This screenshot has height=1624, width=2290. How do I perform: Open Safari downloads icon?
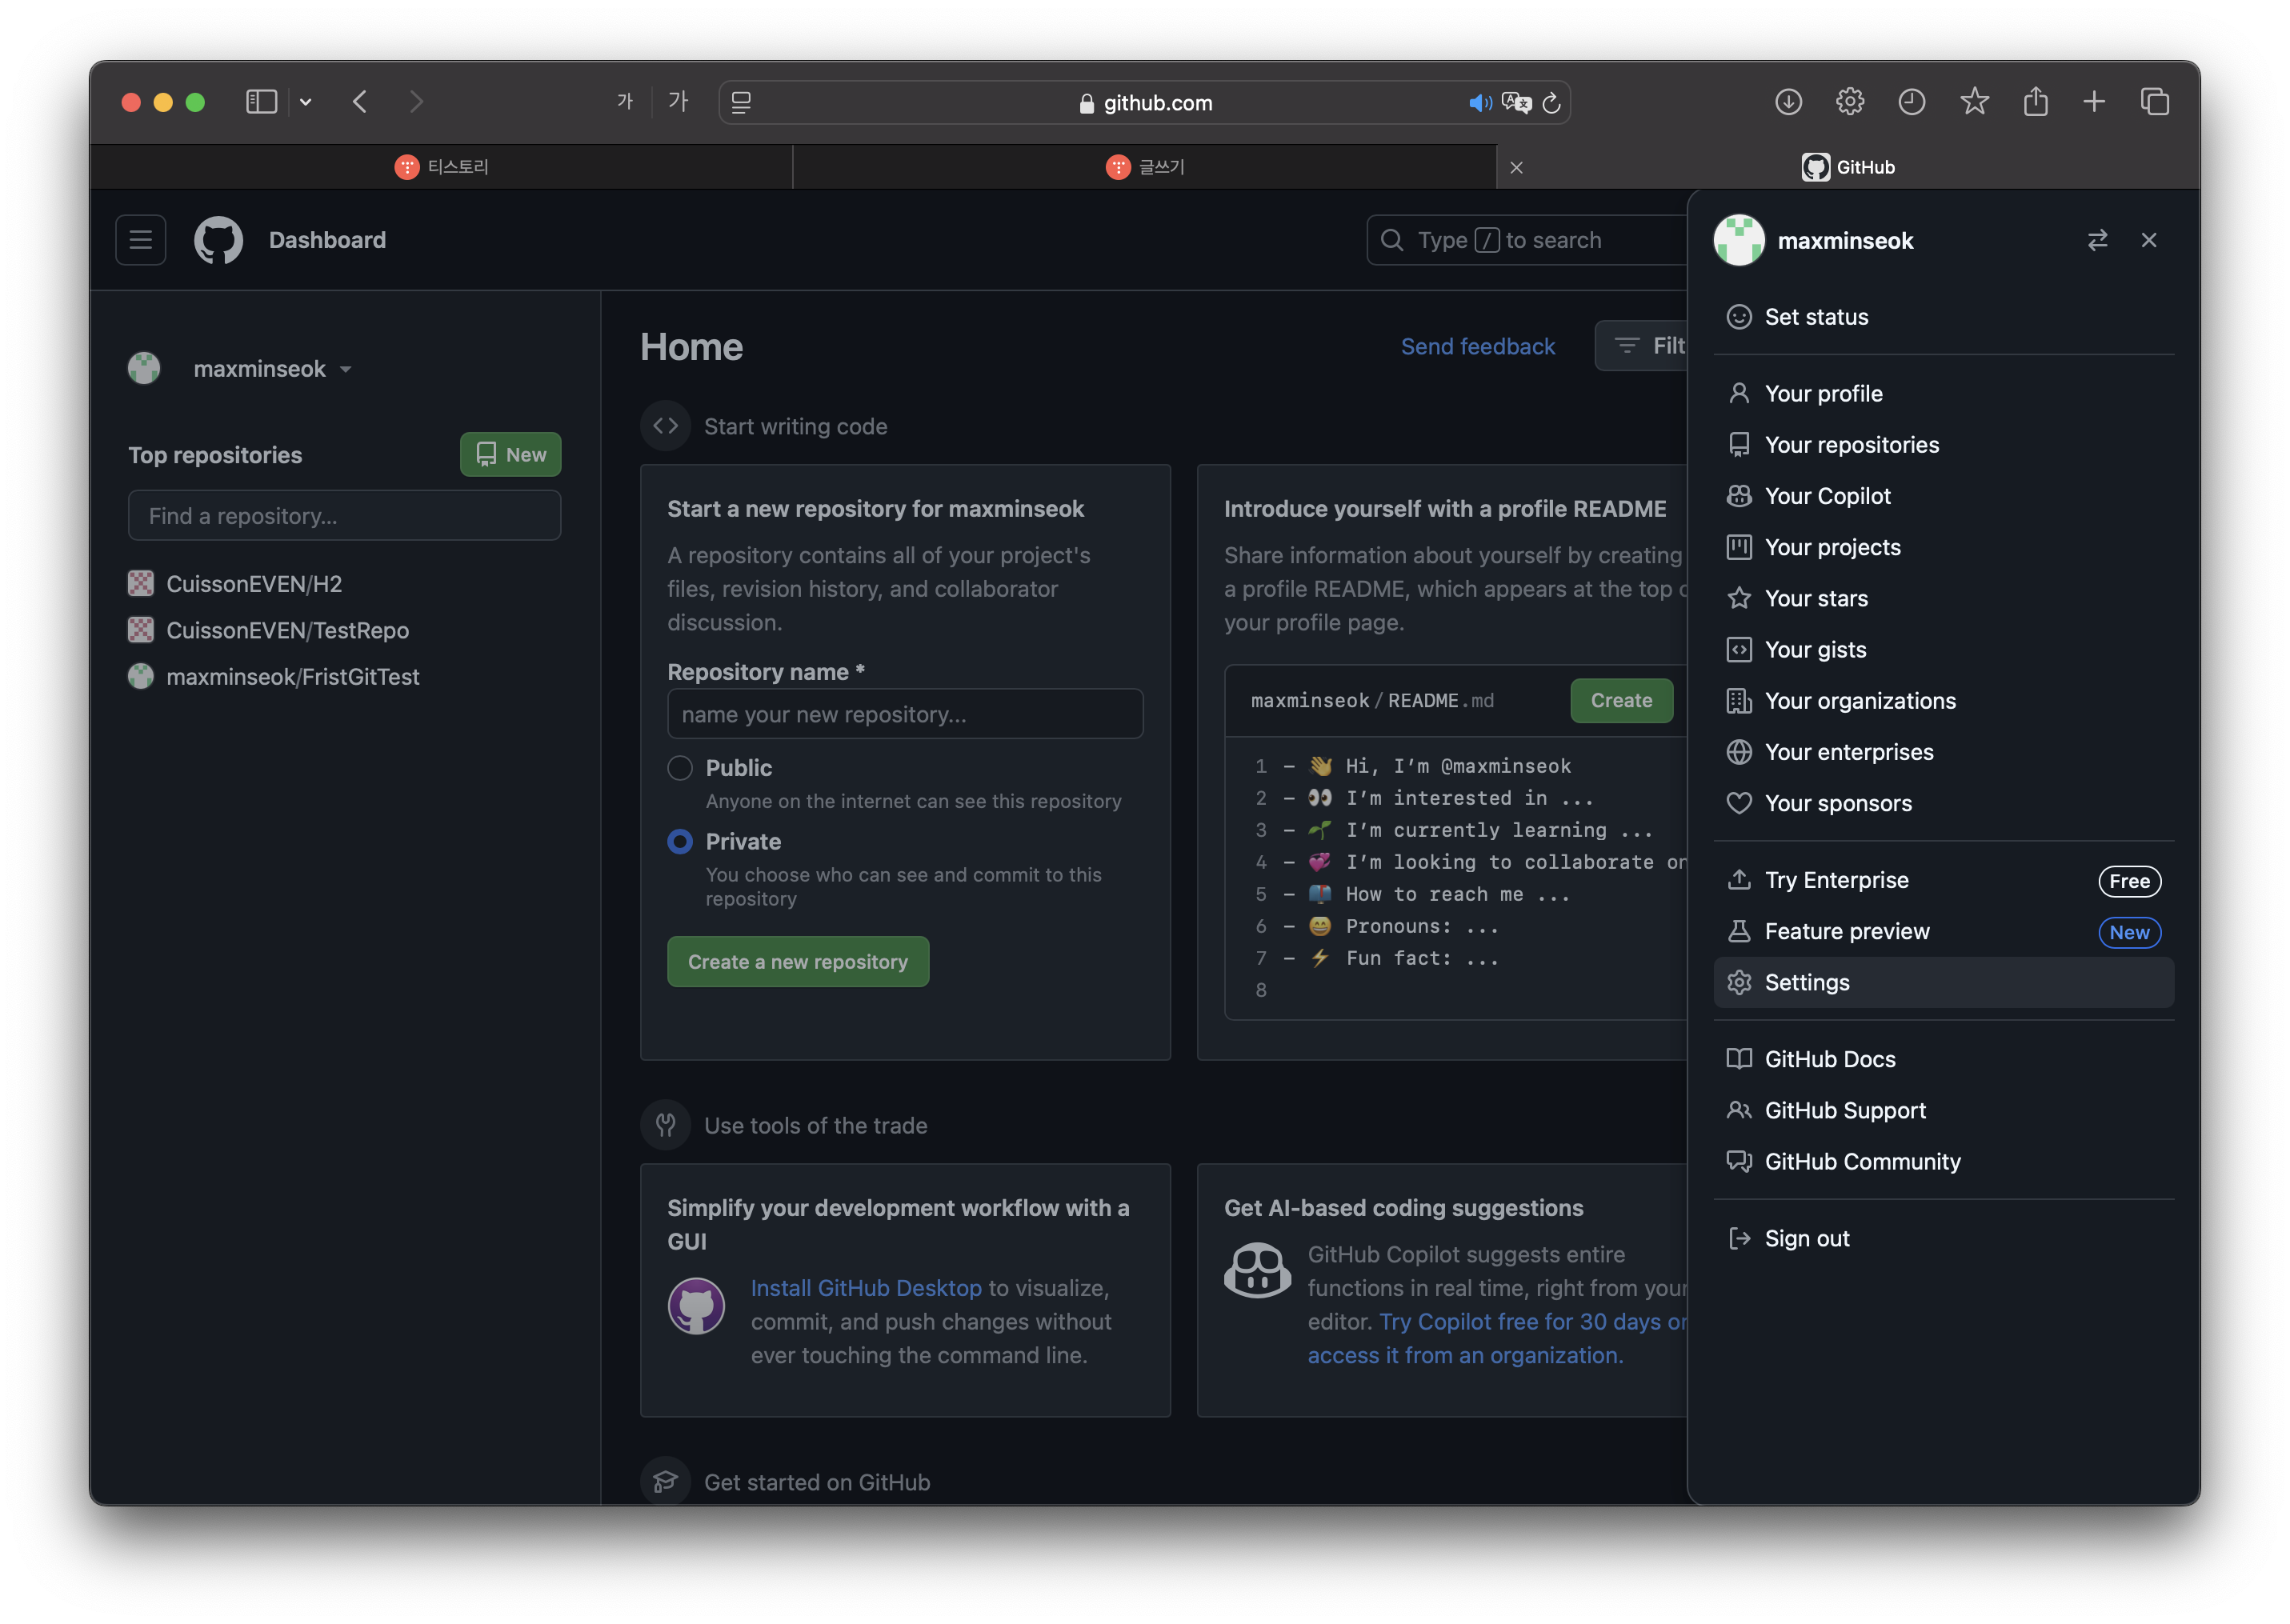(1788, 102)
